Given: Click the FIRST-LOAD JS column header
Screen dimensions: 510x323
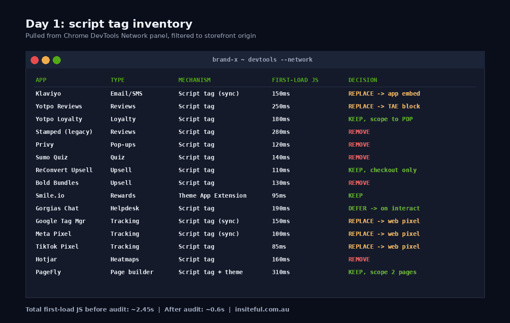Looking at the screenshot, I should 295,80.
